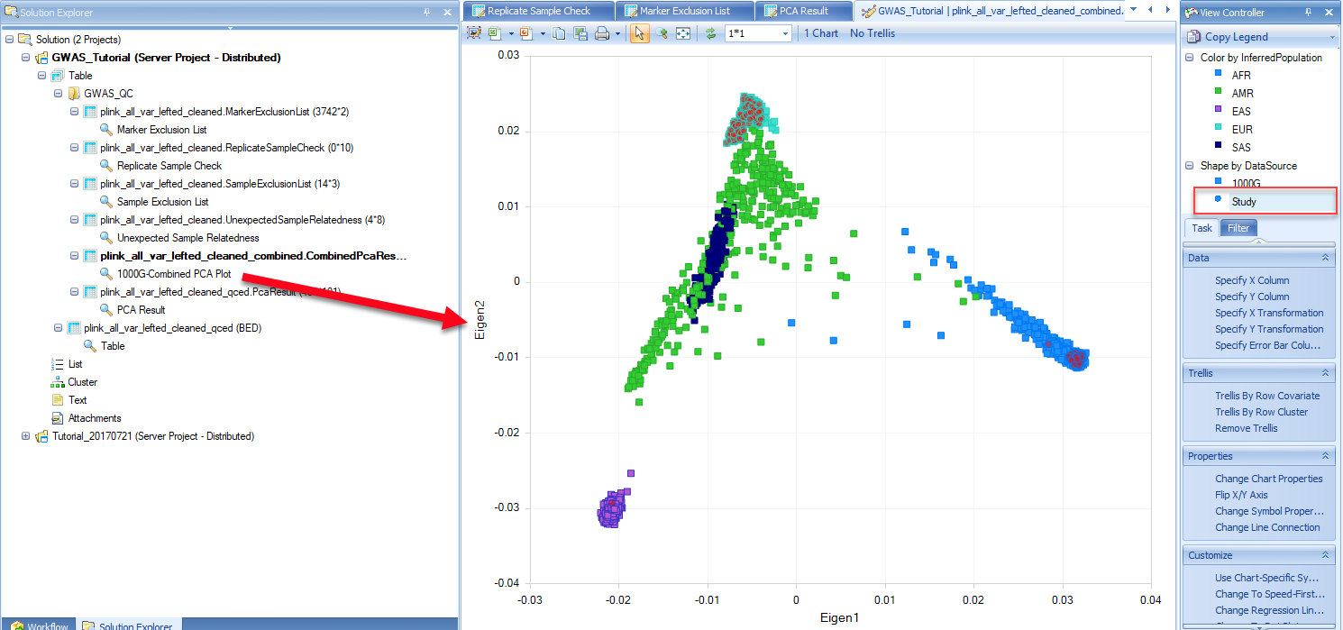Activate the pointer selection tool
The image size is (1343, 630).
coord(639,33)
